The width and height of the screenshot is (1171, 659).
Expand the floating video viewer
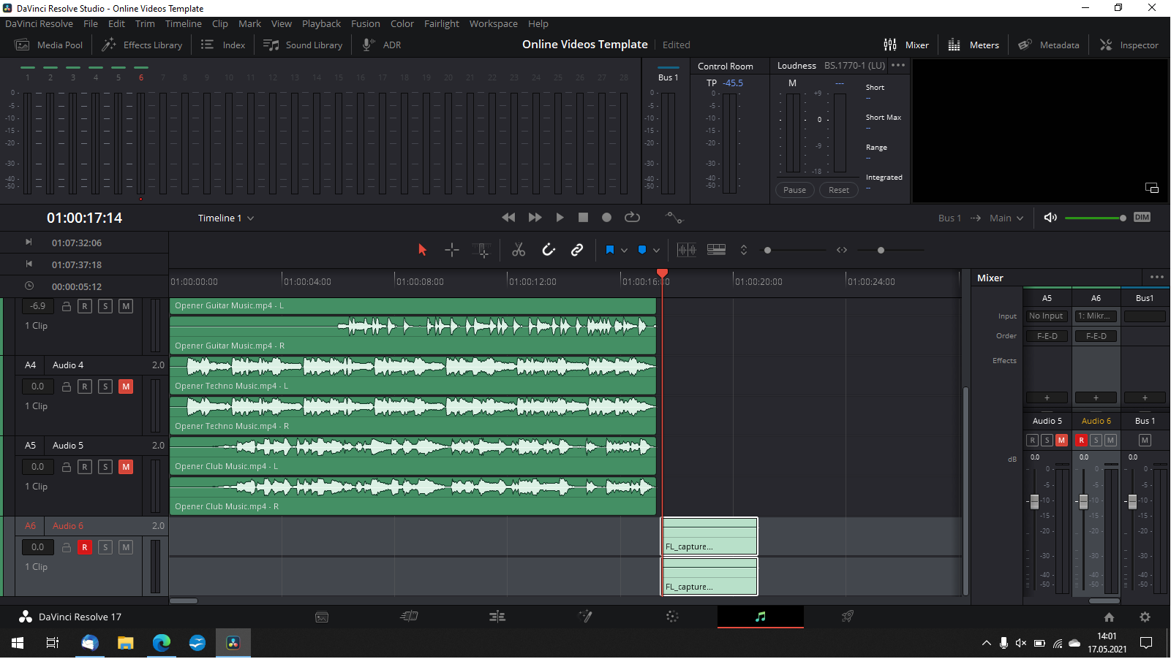coord(1152,188)
